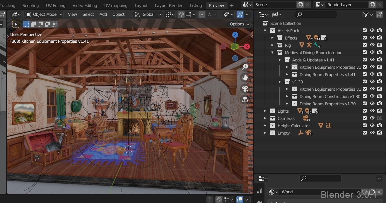Click new view layer icon beside RenderLayer
The width and height of the screenshot is (386, 203).
click(372, 5)
